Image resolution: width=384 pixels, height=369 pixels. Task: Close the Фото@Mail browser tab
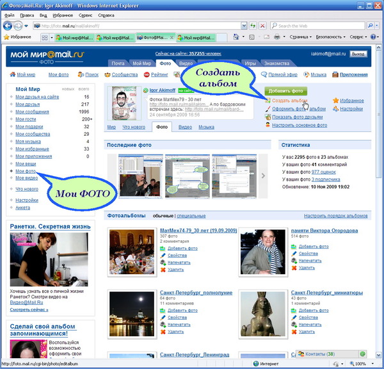(x=172, y=38)
